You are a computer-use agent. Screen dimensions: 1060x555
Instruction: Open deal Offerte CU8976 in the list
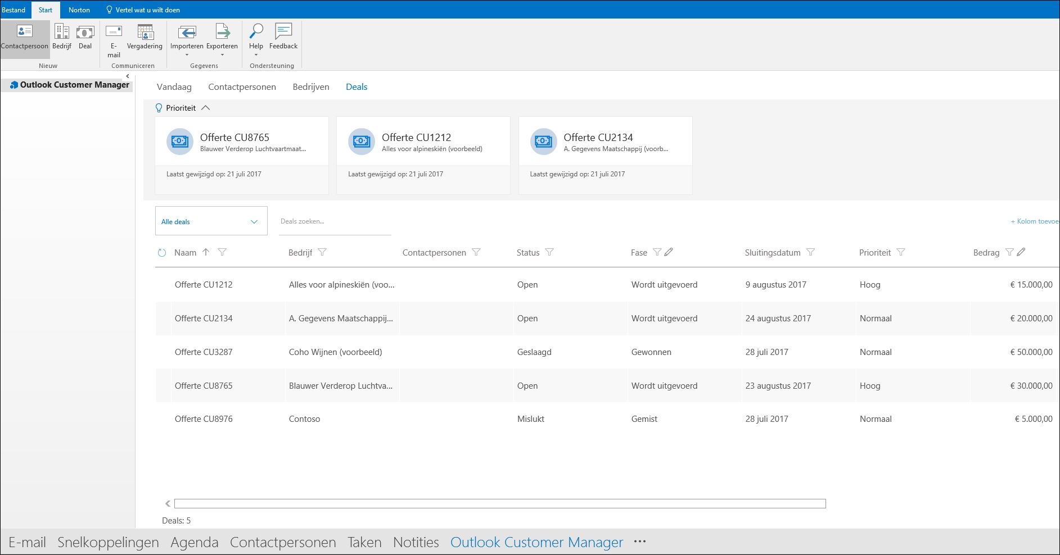coord(204,419)
